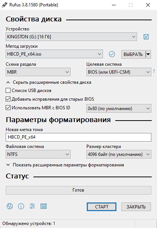Click the Rufus USB drive title icon

[5, 5]
